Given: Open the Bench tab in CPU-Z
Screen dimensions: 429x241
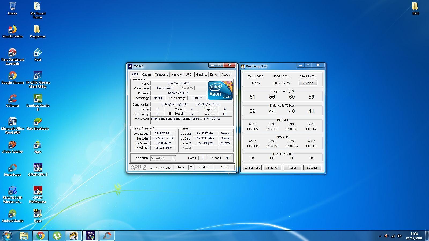Looking at the screenshot, I should point(214,74).
